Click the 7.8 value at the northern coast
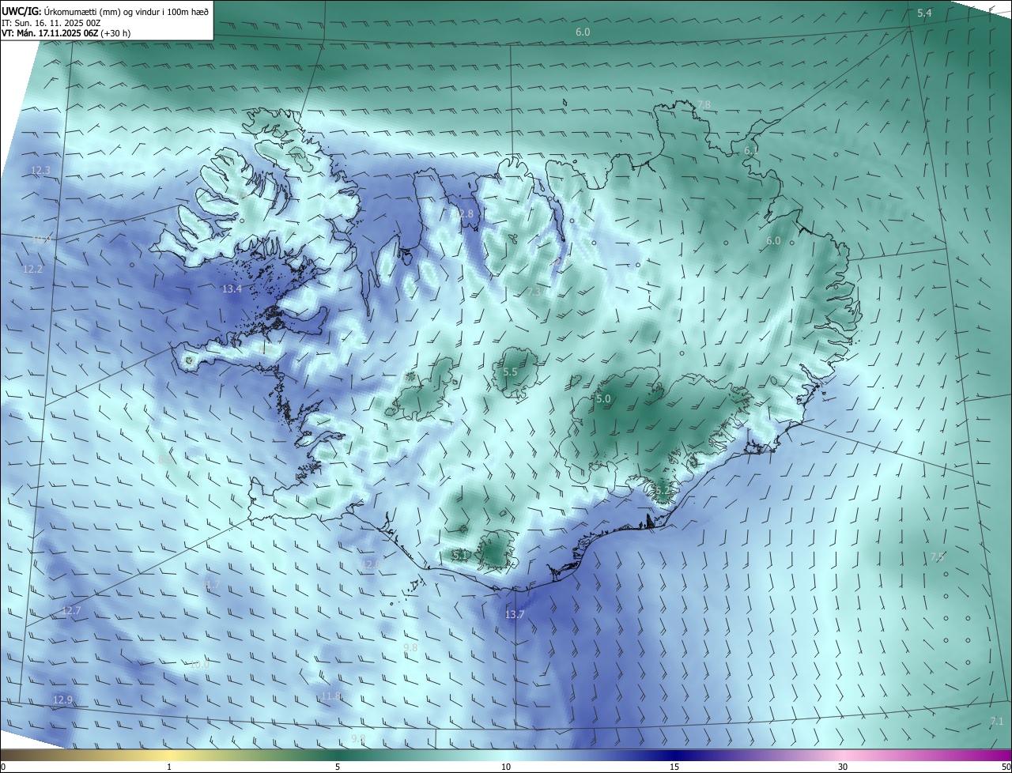The image size is (1012, 773). (704, 104)
